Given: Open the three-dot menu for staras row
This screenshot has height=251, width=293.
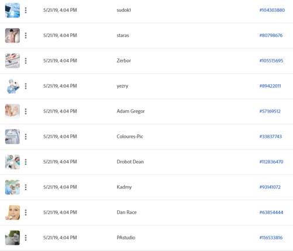Looking at the screenshot, I should [x=26, y=36].
